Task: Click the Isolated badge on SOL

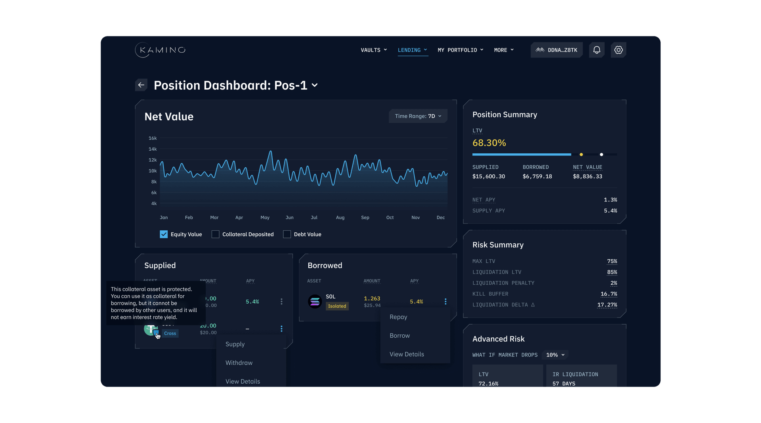Action: [x=337, y=306]
